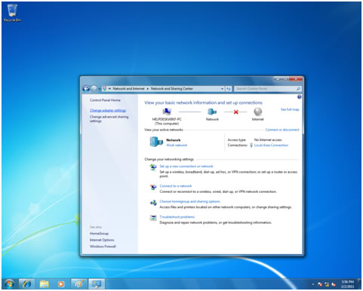Screen dimensions: 363x291
Task: Click the network status tray icon
Action: [x=327, y=284]
